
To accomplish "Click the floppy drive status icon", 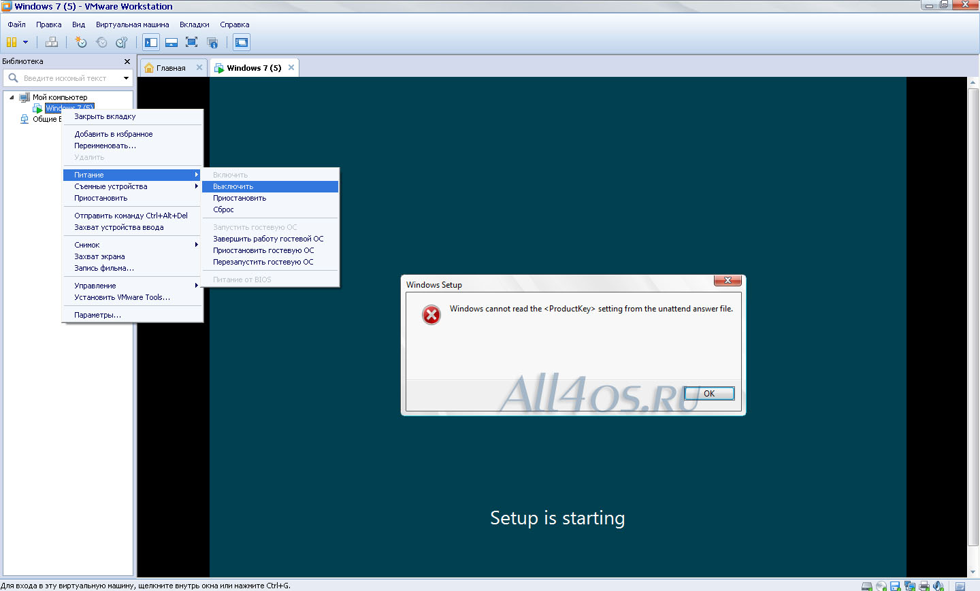I will (896, 586).
